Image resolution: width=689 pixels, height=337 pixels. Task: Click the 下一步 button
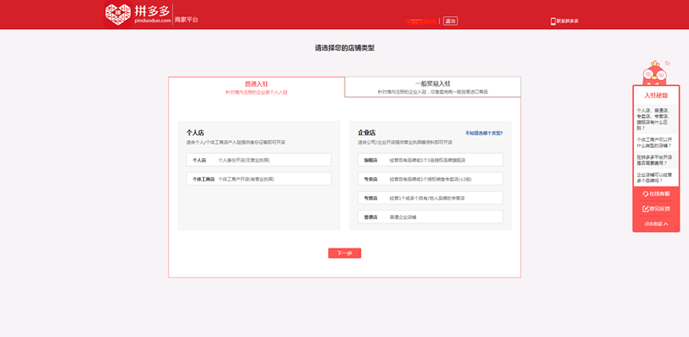pyautogui.click(x=344, y=254)
